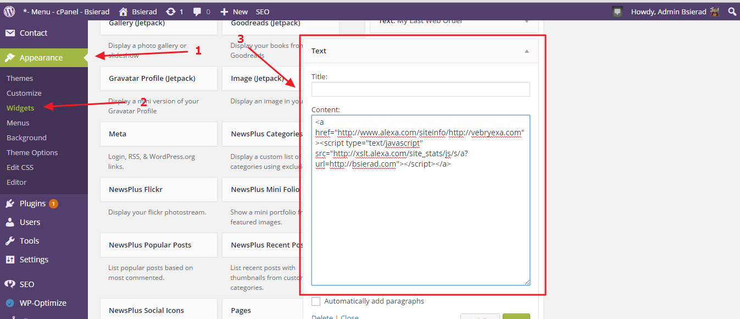Screen dimensions: 740x319
Task: Open the Themes submenu item
Action: 20,78
